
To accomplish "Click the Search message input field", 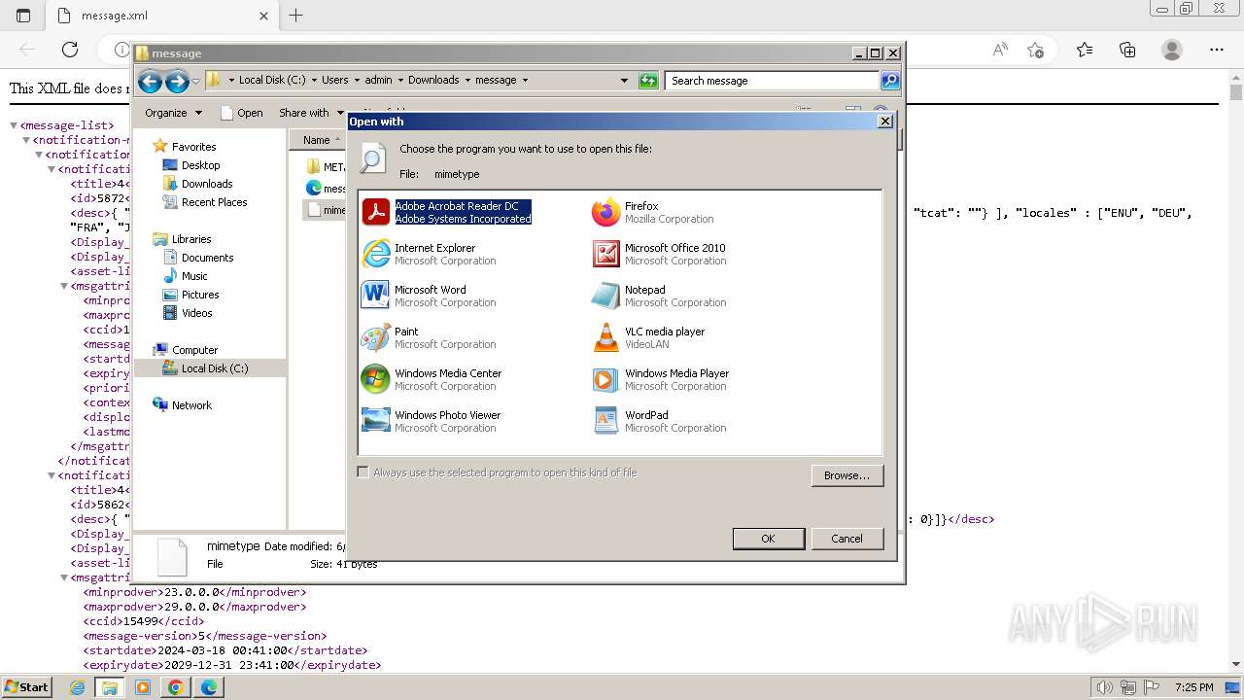I will coord(773,81).
